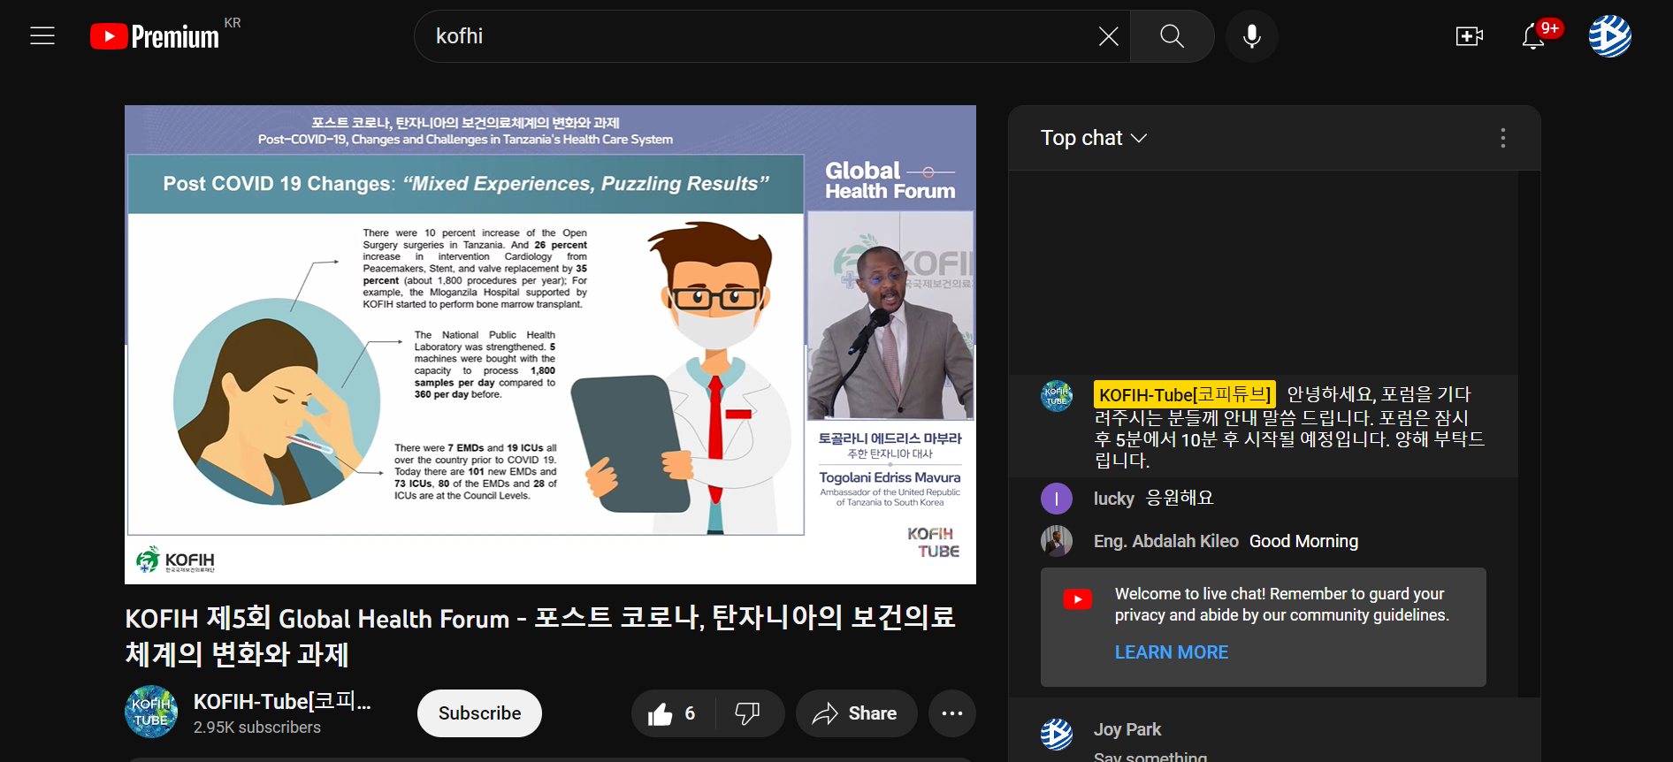The width and height of the screenshot is (1673, 762).
Task: Share this video
Action: click(856, 713)
